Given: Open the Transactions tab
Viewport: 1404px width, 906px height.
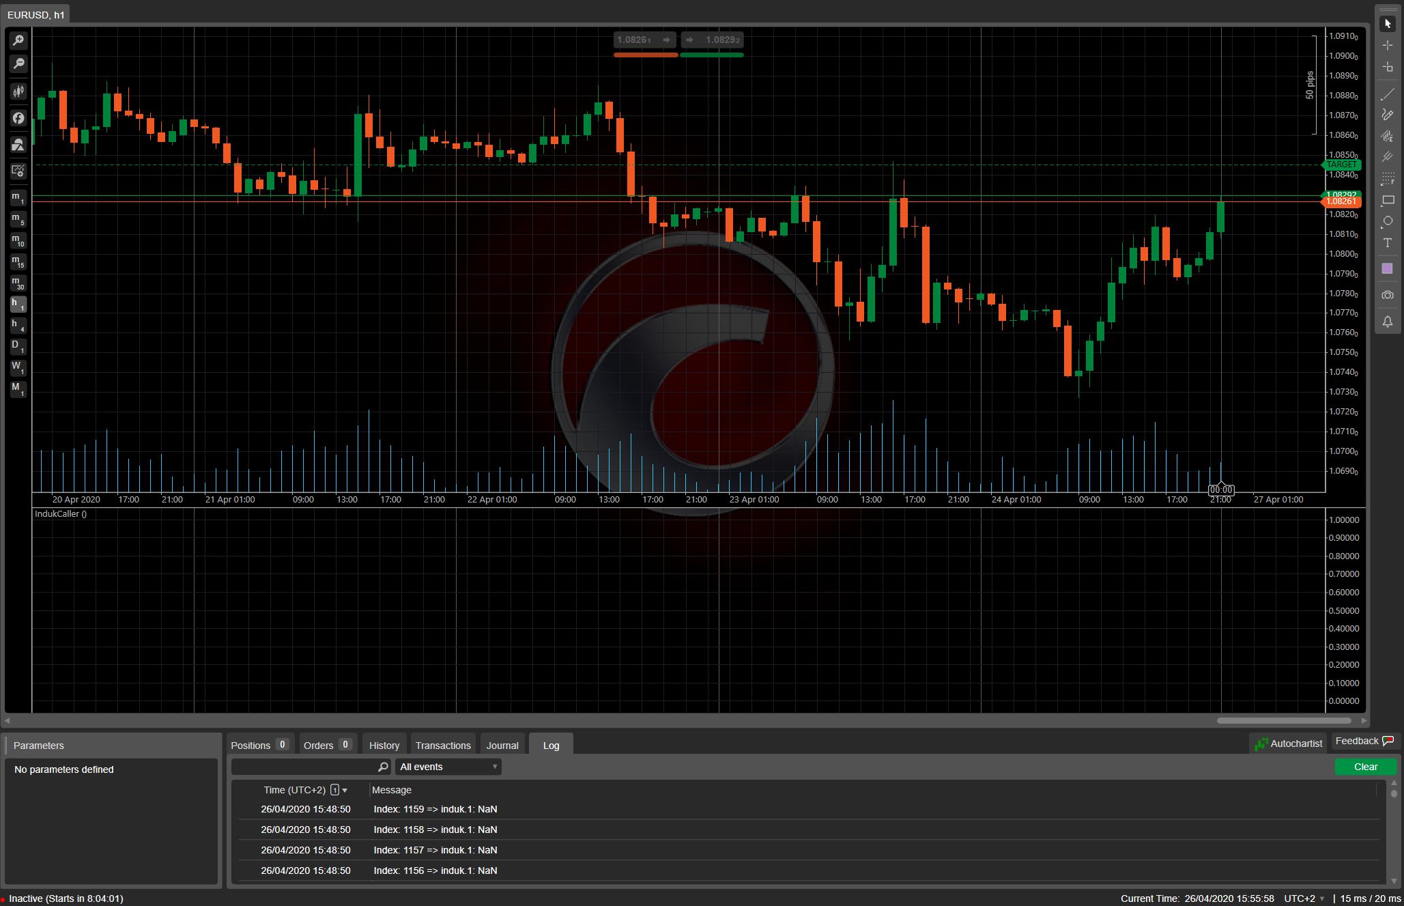Looking at the screenshot, I should click(443, 745).
